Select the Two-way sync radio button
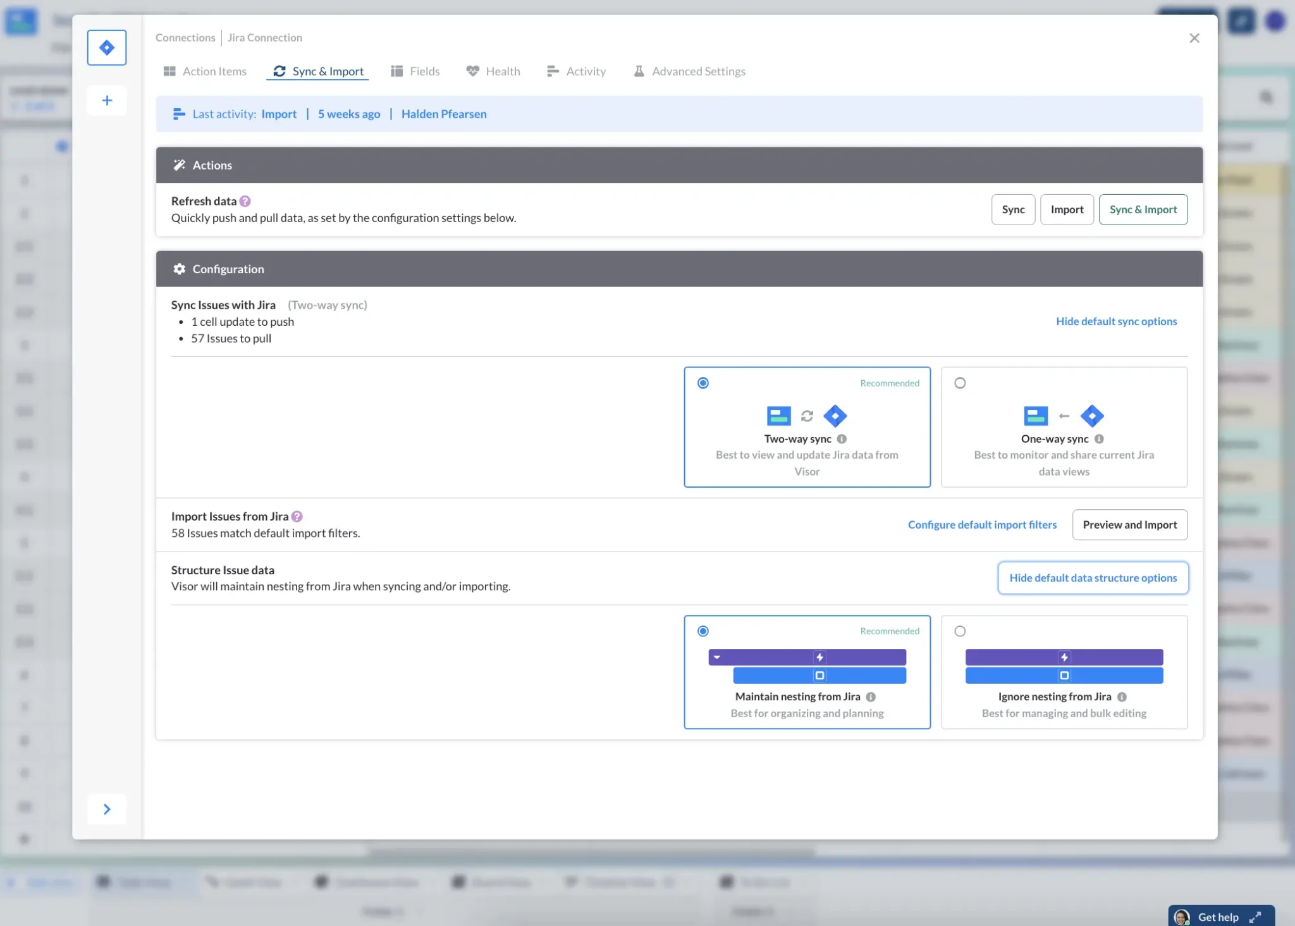The width and height of the screenshot is (1295, 926). [703, 383]
